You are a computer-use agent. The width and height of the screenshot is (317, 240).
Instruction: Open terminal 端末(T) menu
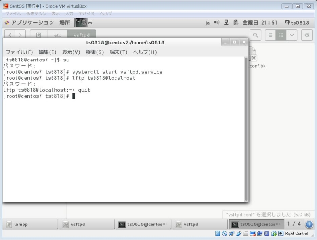(x=118, y=52)
